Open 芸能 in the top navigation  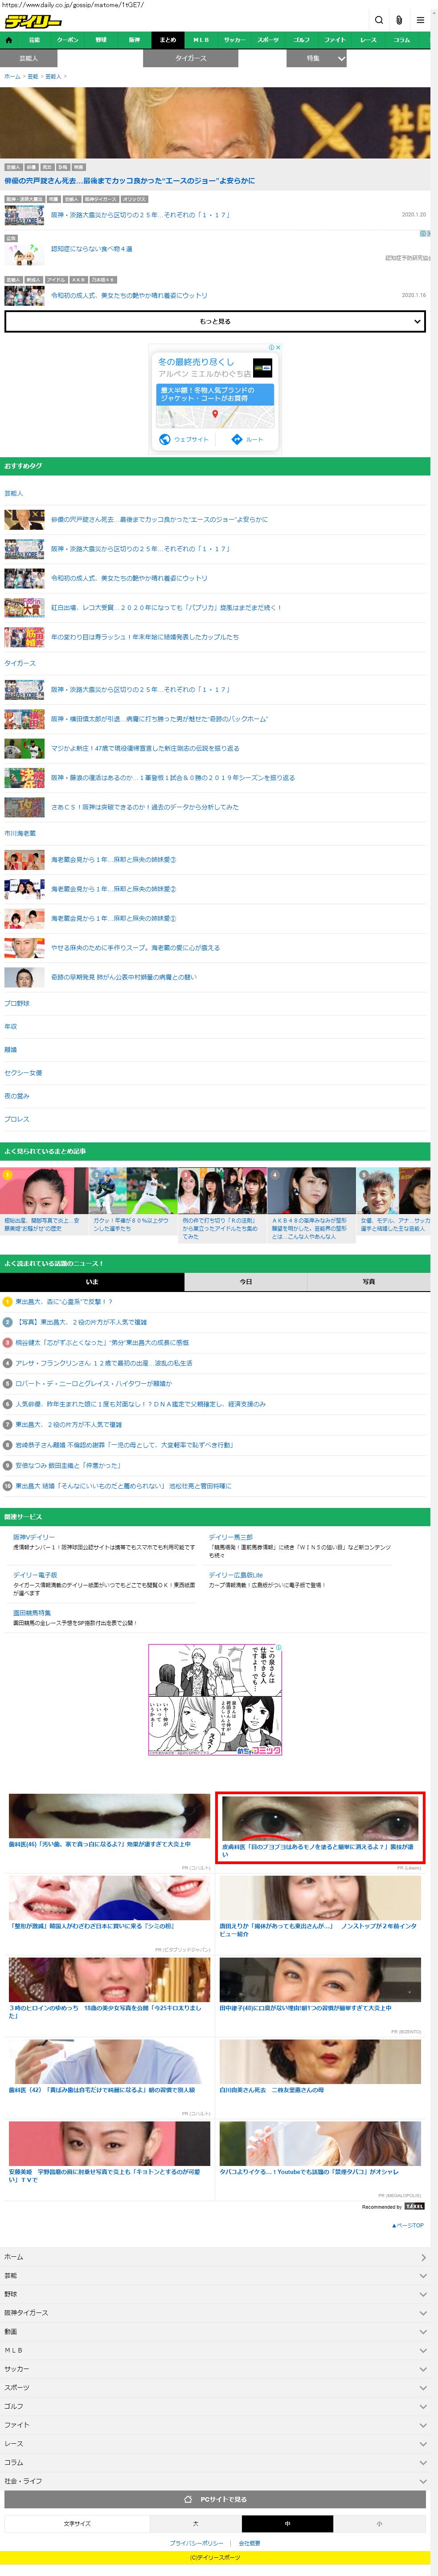(34, 40)
